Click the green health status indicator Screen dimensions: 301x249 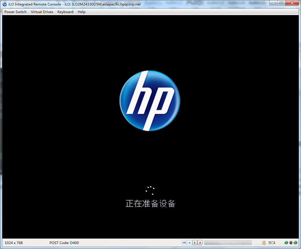[286, 243]
